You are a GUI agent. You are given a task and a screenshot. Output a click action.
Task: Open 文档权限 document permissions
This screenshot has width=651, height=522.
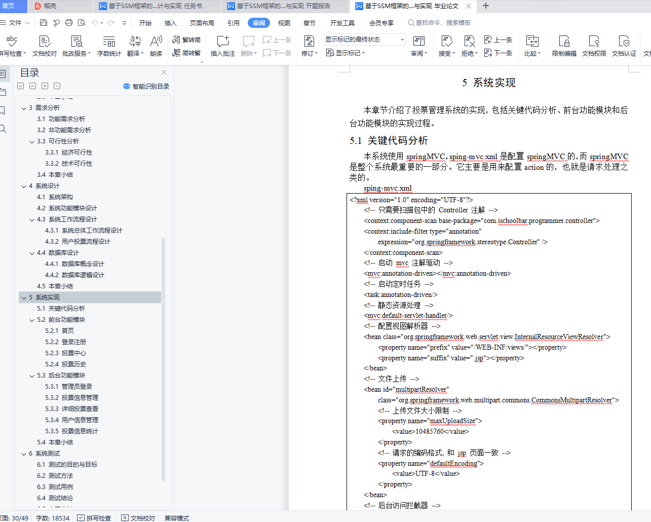point(594,46)
